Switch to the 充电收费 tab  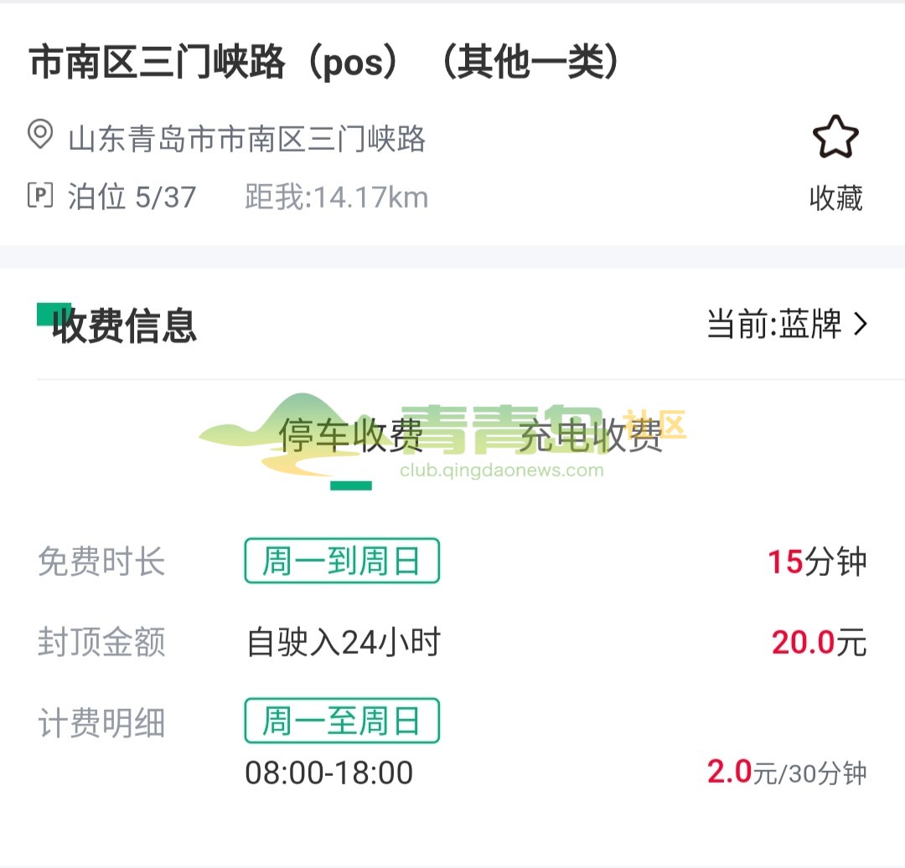click(x=591, y=437)
